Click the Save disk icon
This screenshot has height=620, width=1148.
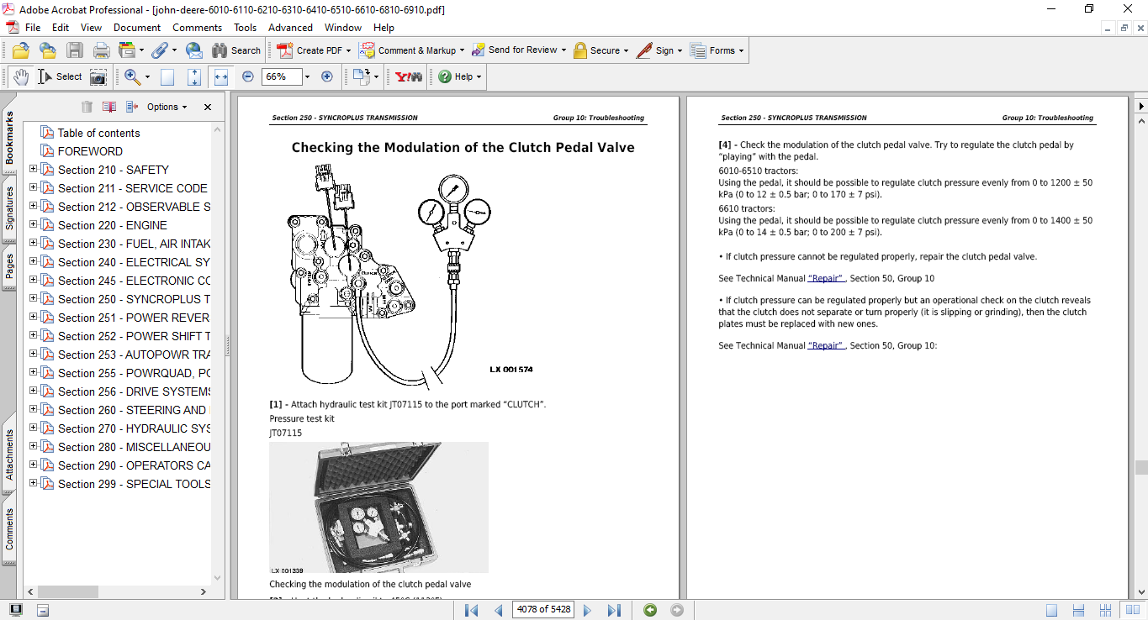74,50
